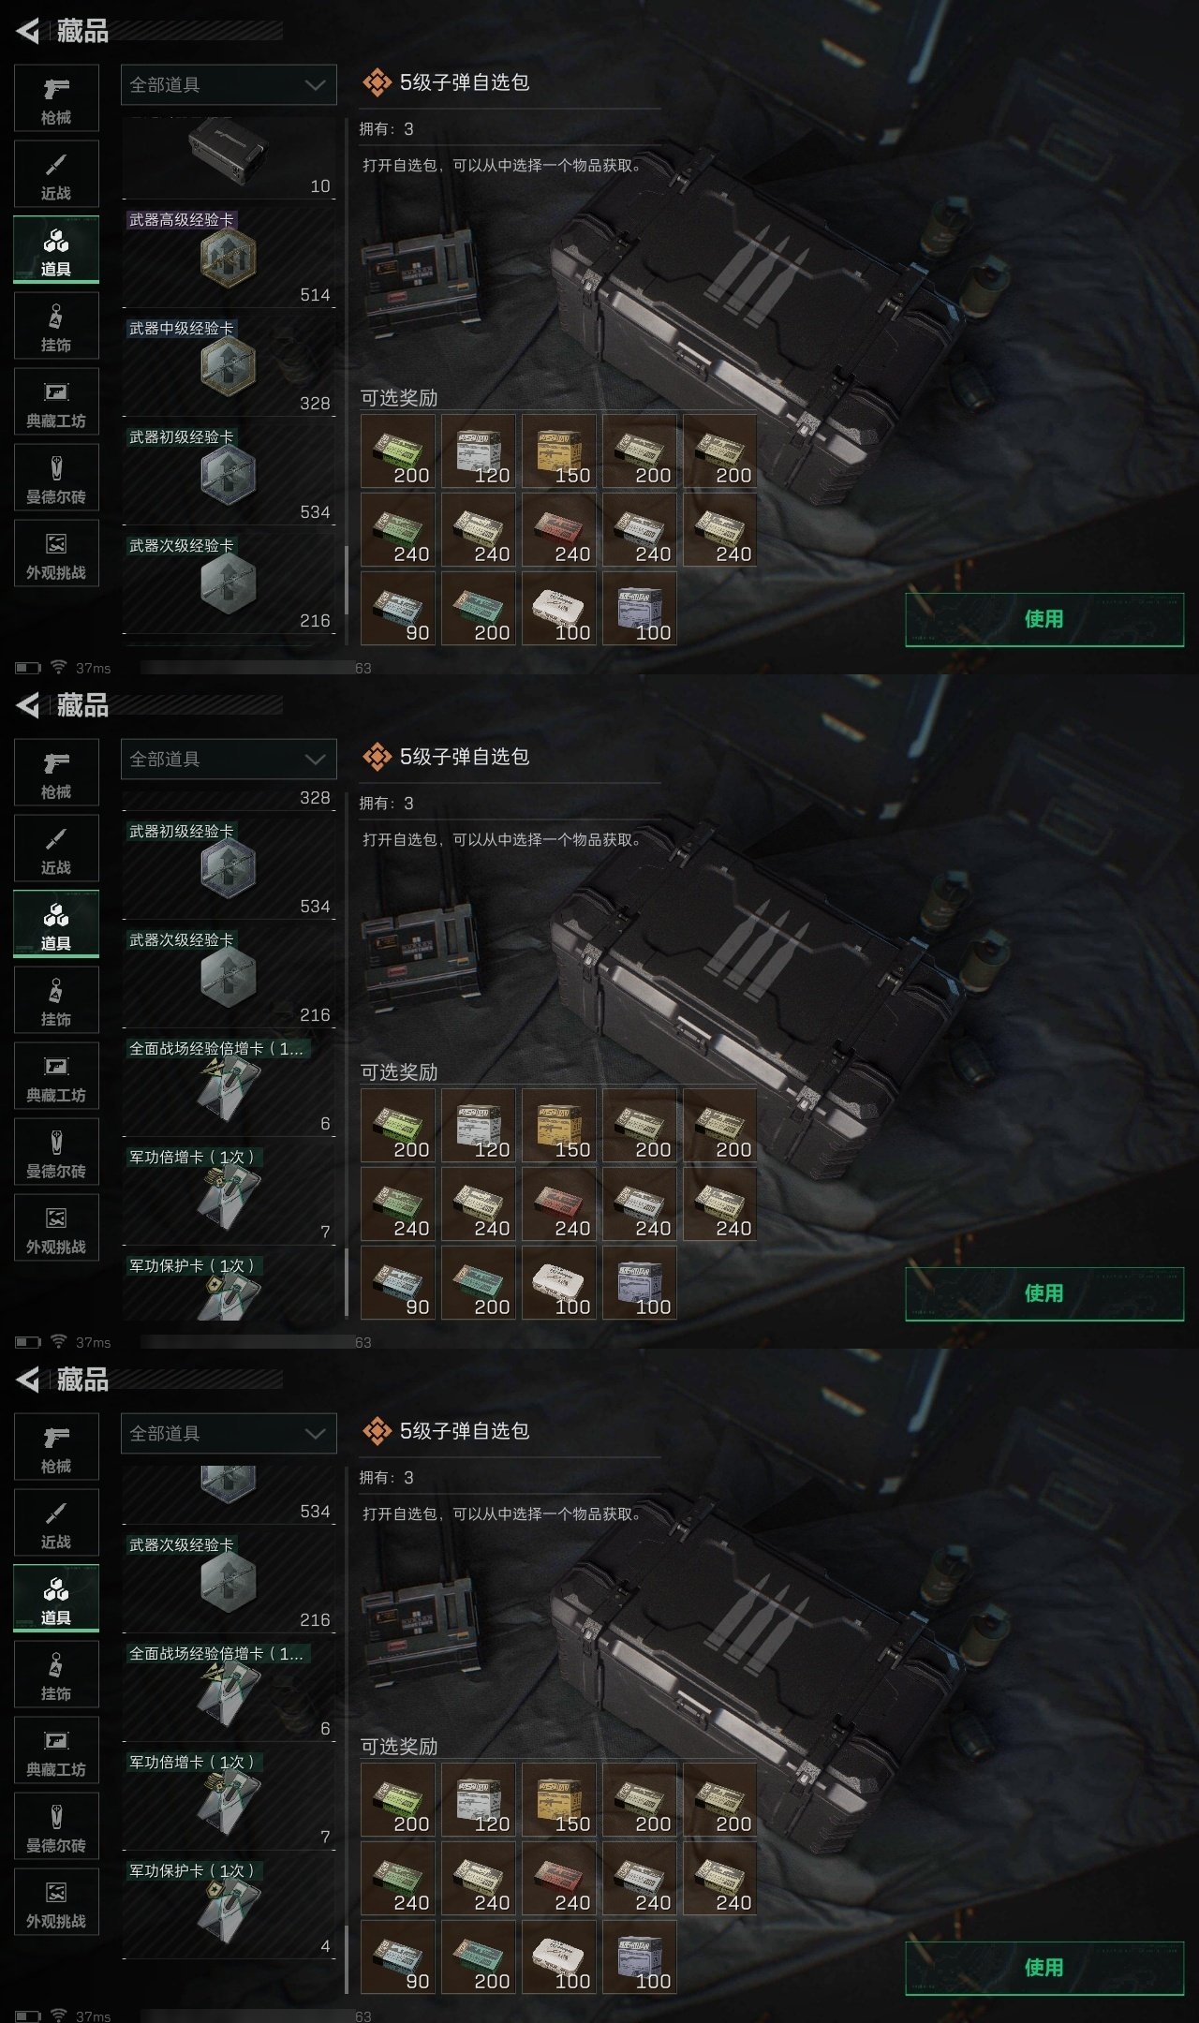This screenshot has height=2023, width=1199.
Task: Choose the yellow 150 ammo box in the middle screenshot
Action: coord(559,1126)
